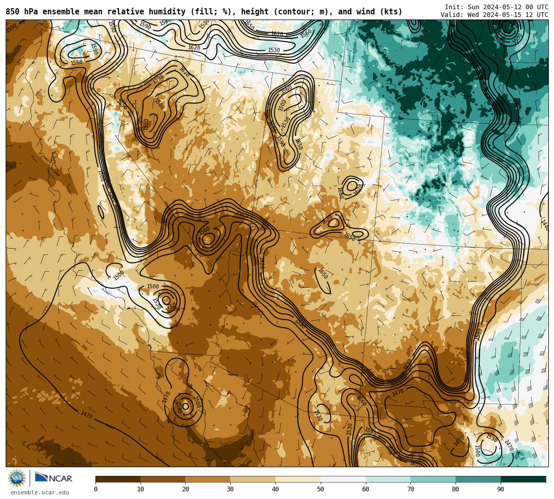Click the colorbar tick label 50
The image size is (554, 499).
coord(321,489)
